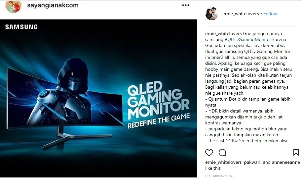View pakwarli profile from likes list
302x180 pixels.
(252, 162)
